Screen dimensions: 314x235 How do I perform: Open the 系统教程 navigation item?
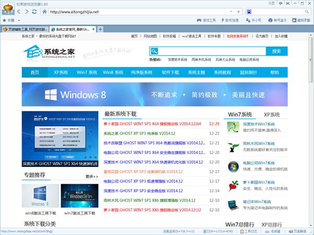click(222, 72)
